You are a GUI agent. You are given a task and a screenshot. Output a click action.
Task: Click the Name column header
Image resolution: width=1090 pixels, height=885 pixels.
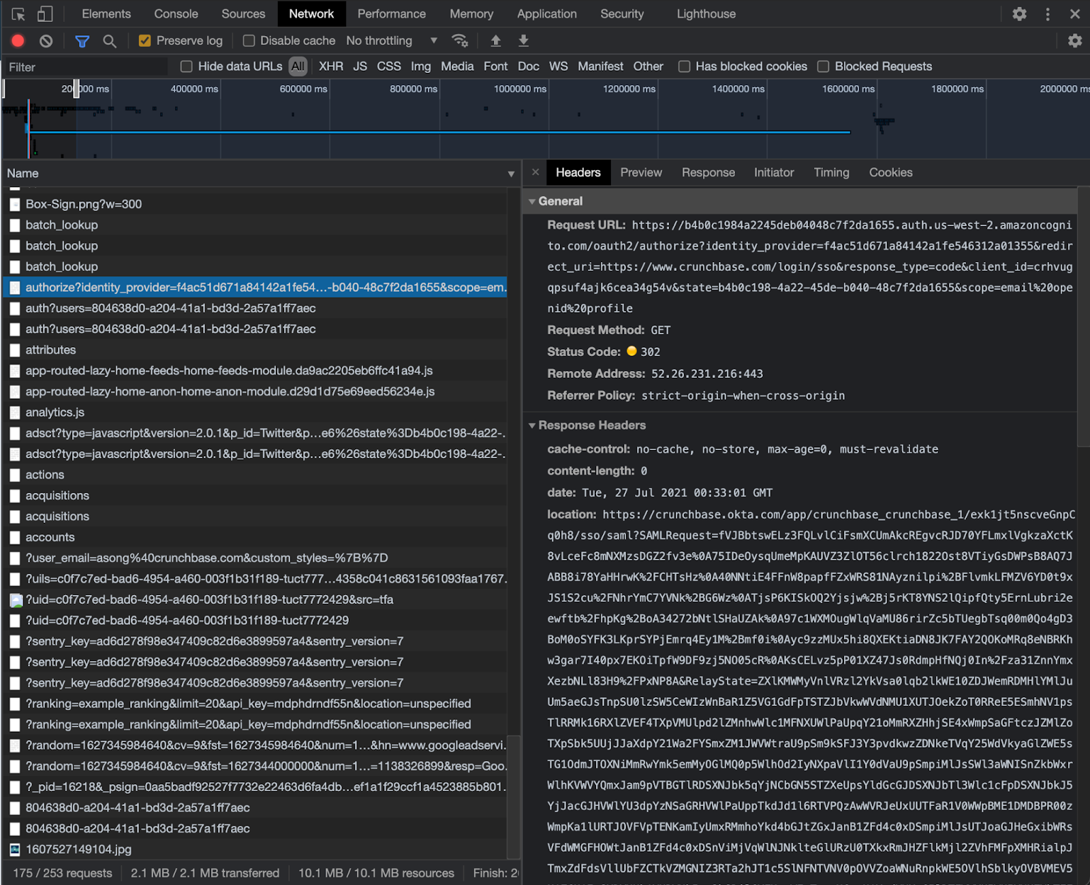coord(262,174)
